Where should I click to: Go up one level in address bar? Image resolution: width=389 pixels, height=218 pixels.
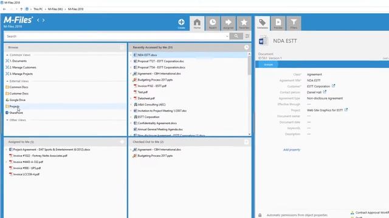pos(21,9)
